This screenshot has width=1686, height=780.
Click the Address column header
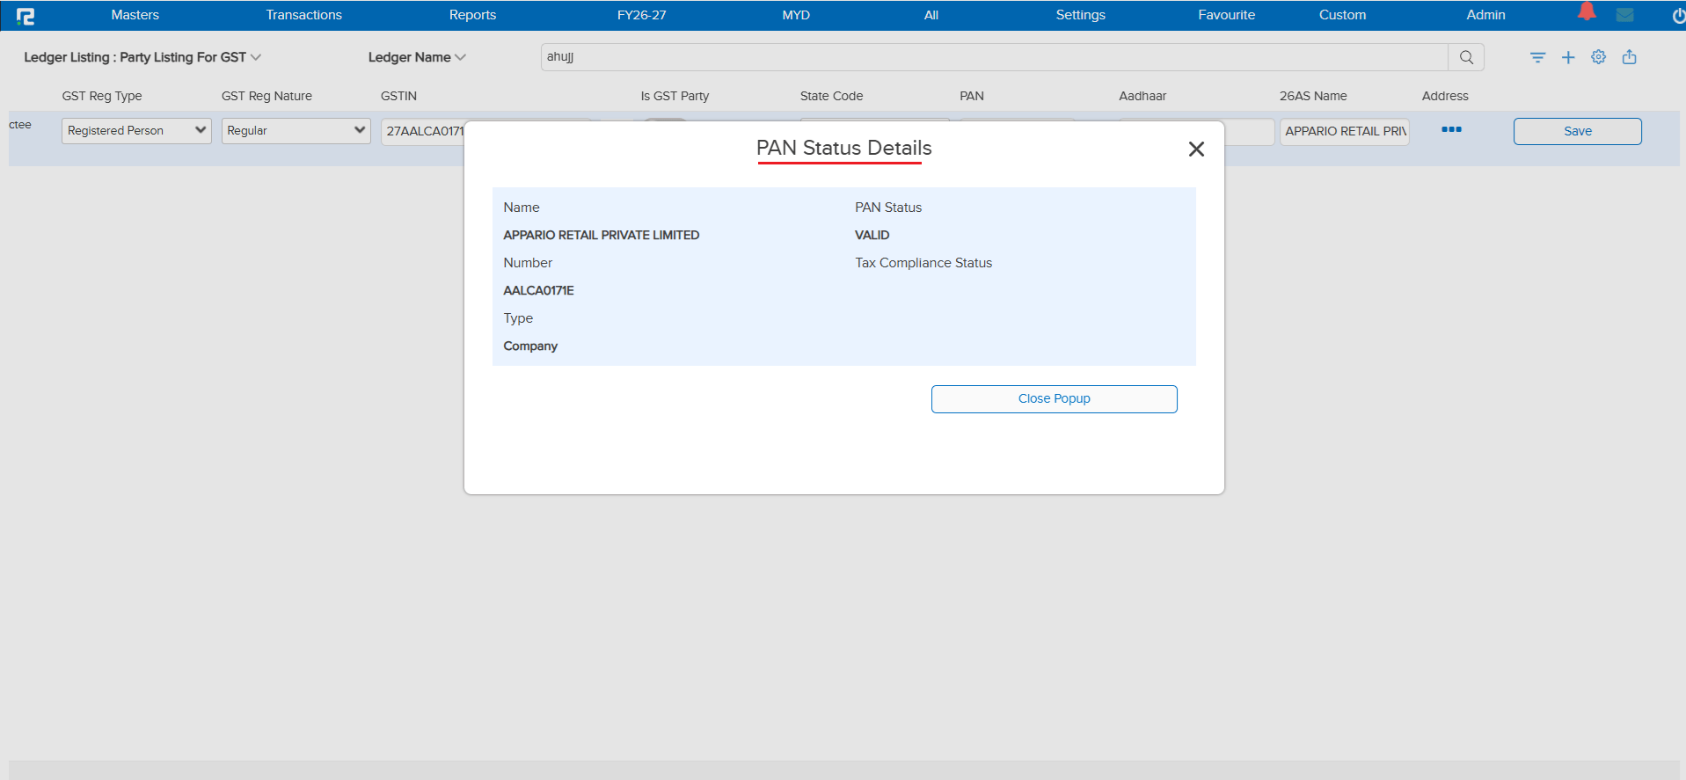point(1445,96)
